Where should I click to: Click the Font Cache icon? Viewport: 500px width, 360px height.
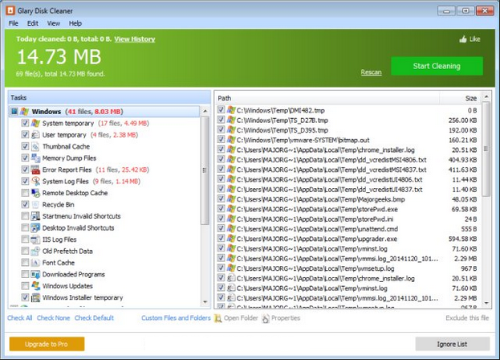(35, 263)
